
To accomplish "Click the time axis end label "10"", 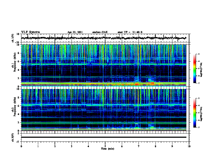I will (x=189, y=146).
